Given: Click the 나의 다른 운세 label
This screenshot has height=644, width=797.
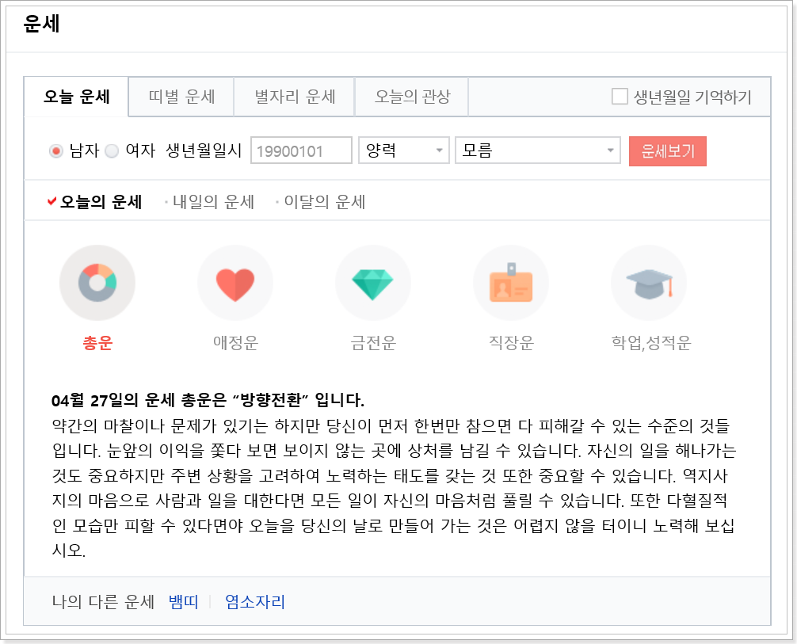Looking at the screenshot, I should click(103, 602).
